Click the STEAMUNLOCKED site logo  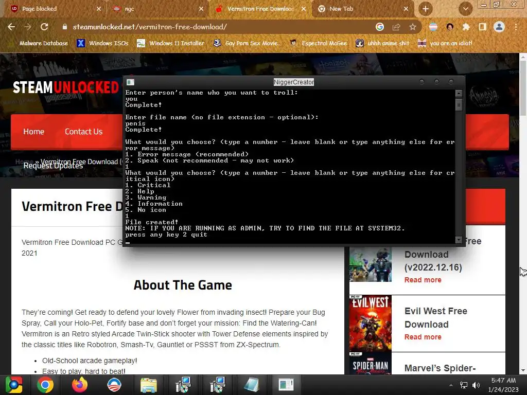coord(66,87)
